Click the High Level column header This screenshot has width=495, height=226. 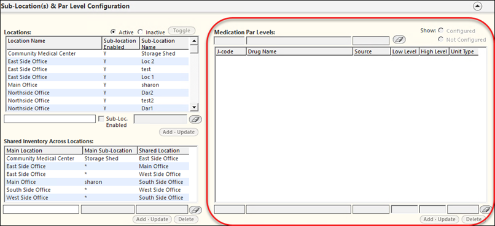434,51
